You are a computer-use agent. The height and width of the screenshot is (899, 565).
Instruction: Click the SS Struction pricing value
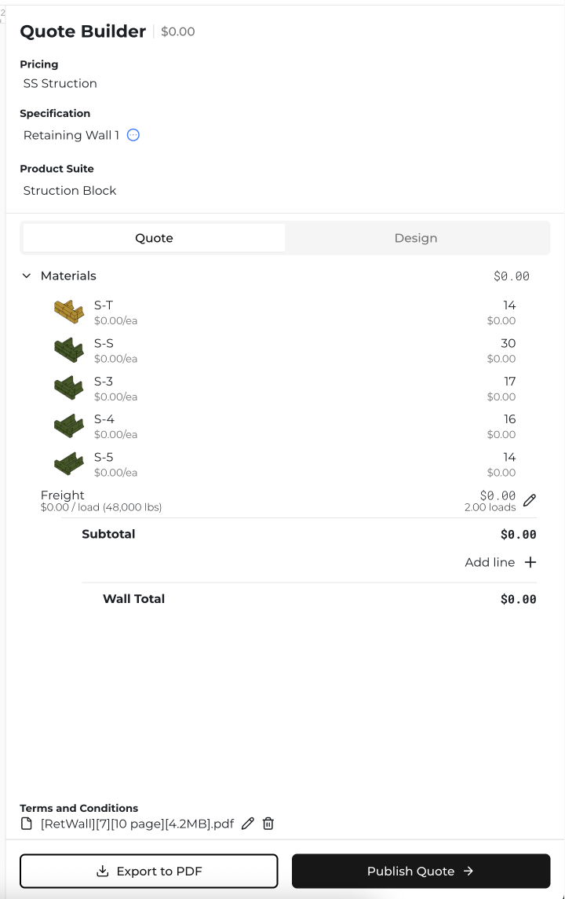[60, 83]
